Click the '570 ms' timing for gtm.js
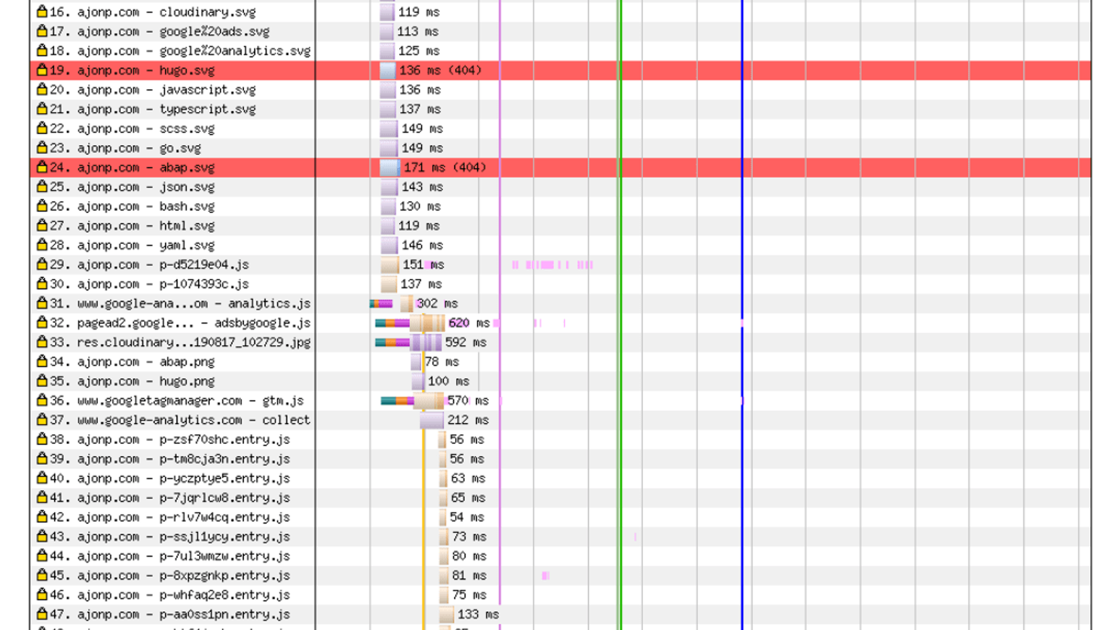1119x630 pixels. [468, 401]
